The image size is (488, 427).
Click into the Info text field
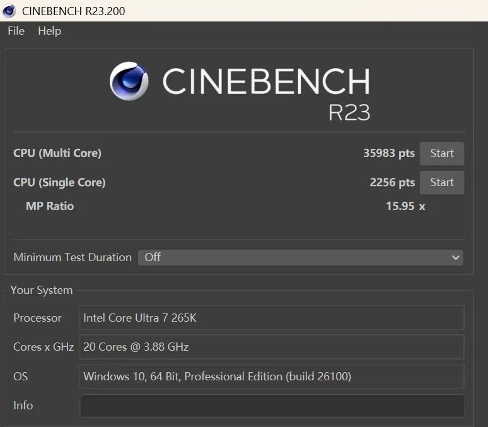[x=272, y=406]
